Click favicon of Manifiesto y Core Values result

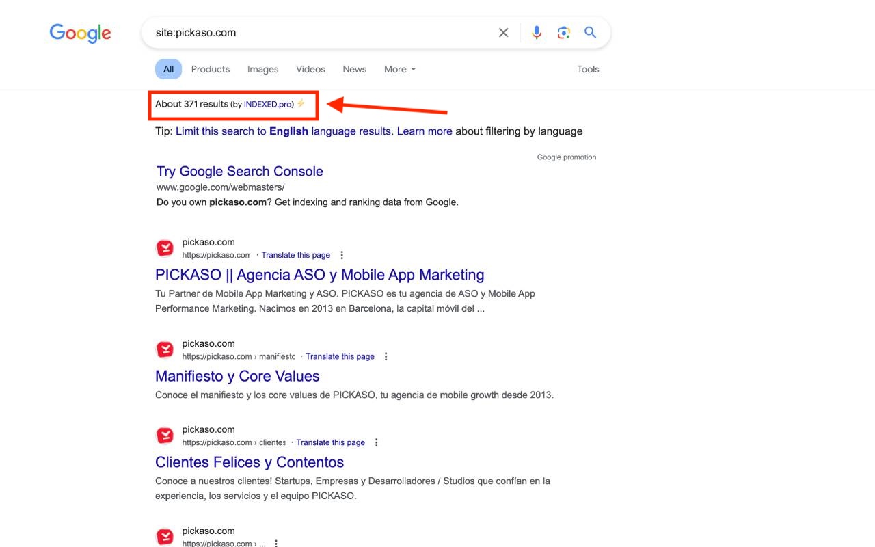point(165,349)
